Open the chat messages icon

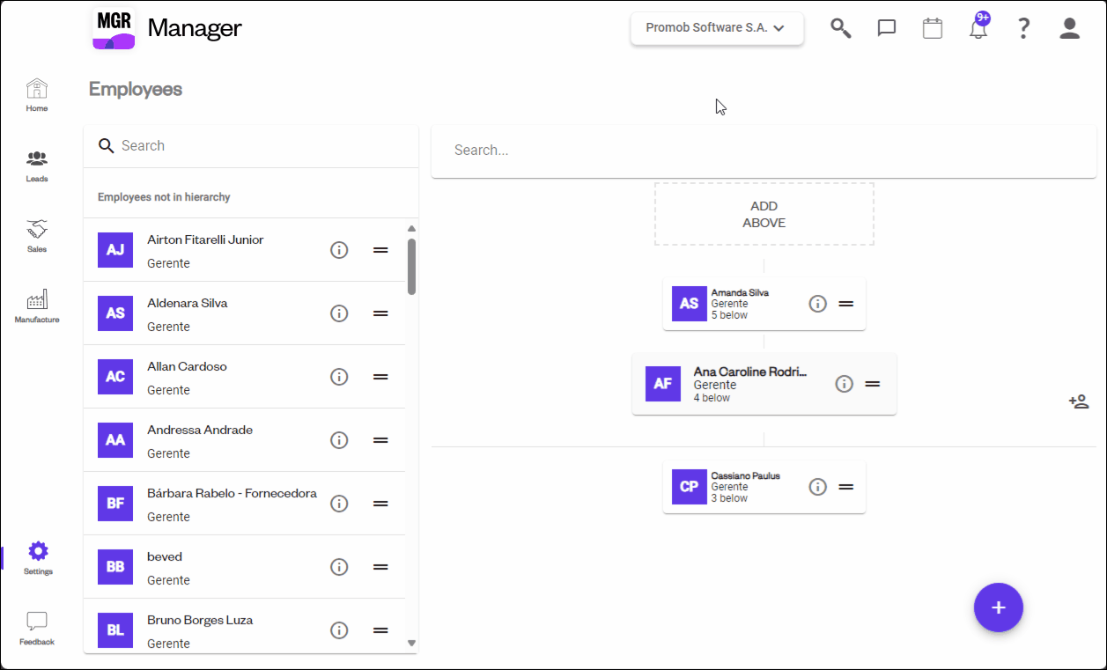pos(887,28)
